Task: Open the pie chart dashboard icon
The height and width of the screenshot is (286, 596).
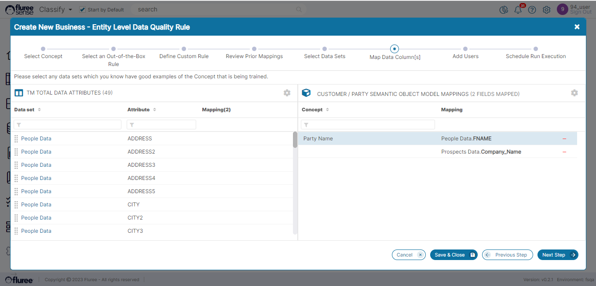Action: point(504,10)
